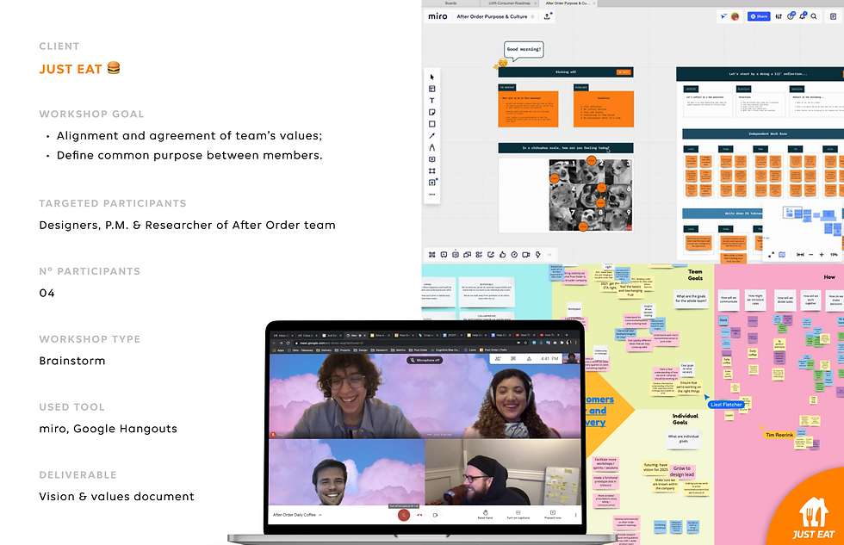Click the meet.google.com address bar
This screenshot has width=844, height=545.
click(x=409, y=343)
